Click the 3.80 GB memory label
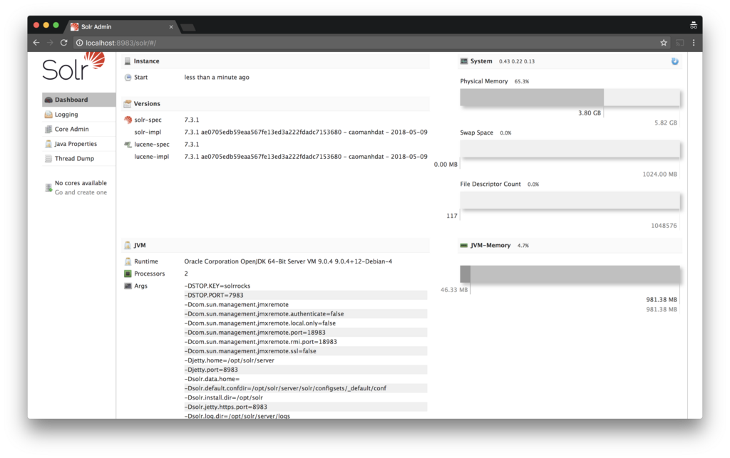730x458 pixels. (x=590, y=113)
